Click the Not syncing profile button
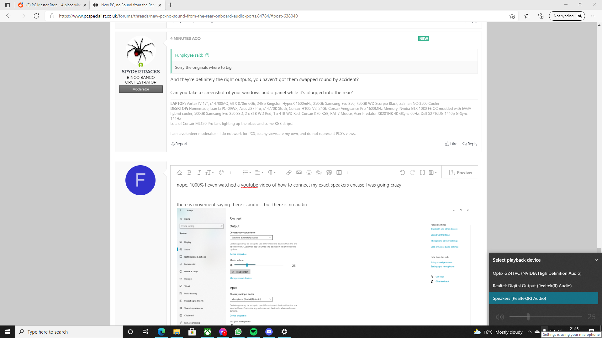Image resolution: width=602 pixels, height=338 pixels. point(567,16)
